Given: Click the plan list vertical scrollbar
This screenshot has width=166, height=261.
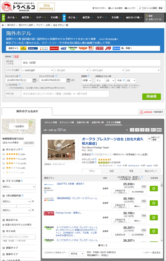Looking at the screenshot, I should click(162, 212).
